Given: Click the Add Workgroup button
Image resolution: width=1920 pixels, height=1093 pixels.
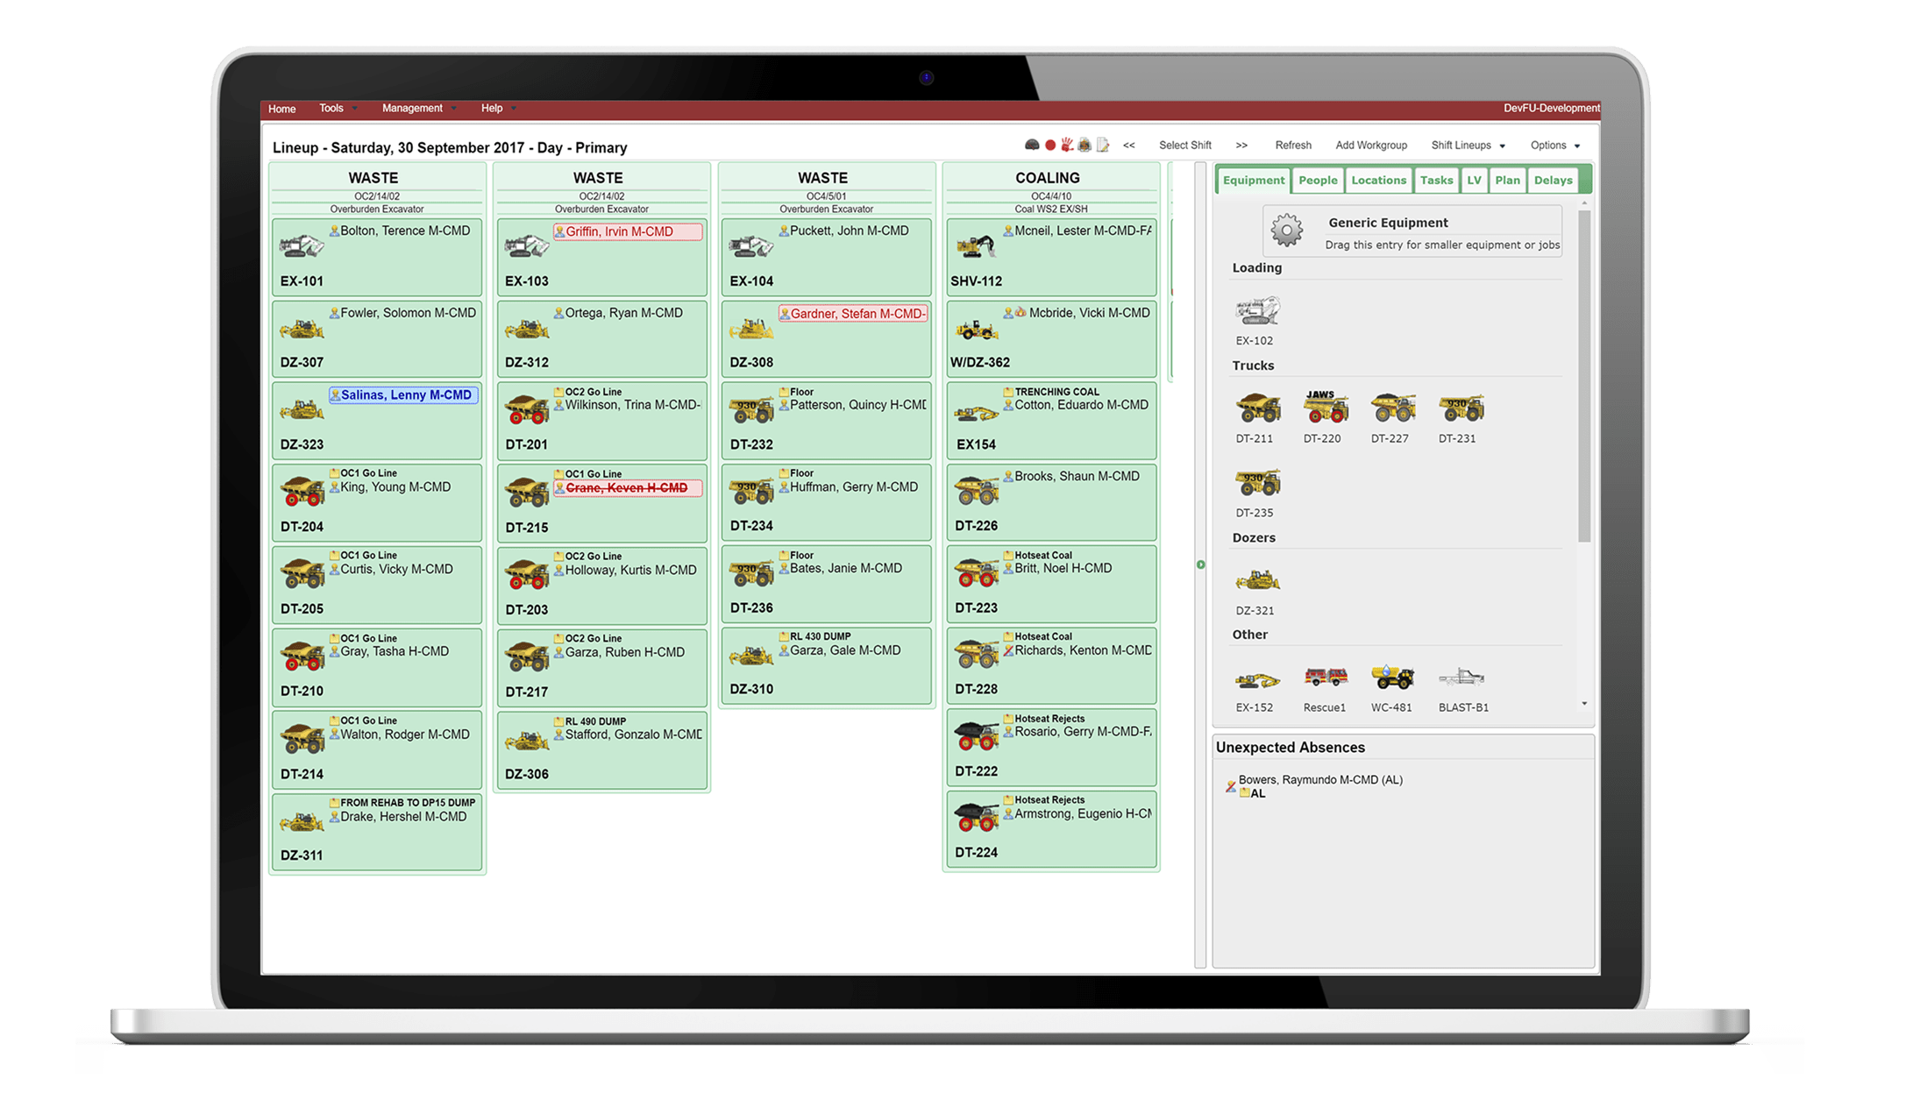Looking at the screenshot, I should pos(1371,145).
